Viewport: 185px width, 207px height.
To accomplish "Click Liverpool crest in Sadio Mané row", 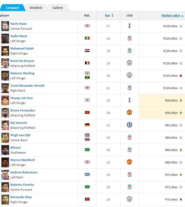I will click(x=129, y=39).
